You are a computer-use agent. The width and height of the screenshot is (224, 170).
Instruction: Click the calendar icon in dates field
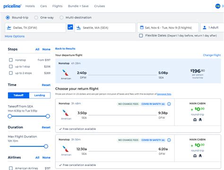[x=142, y=27]
